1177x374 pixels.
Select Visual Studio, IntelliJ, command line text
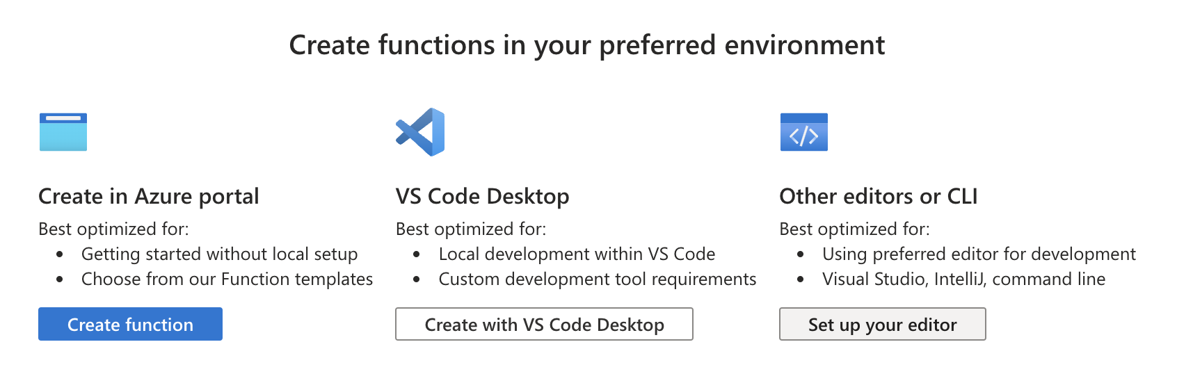[x=963, y=279]
